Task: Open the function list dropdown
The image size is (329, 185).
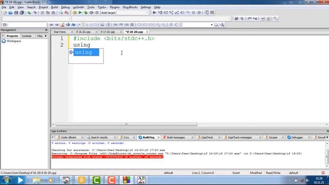Action: [229, 18]
